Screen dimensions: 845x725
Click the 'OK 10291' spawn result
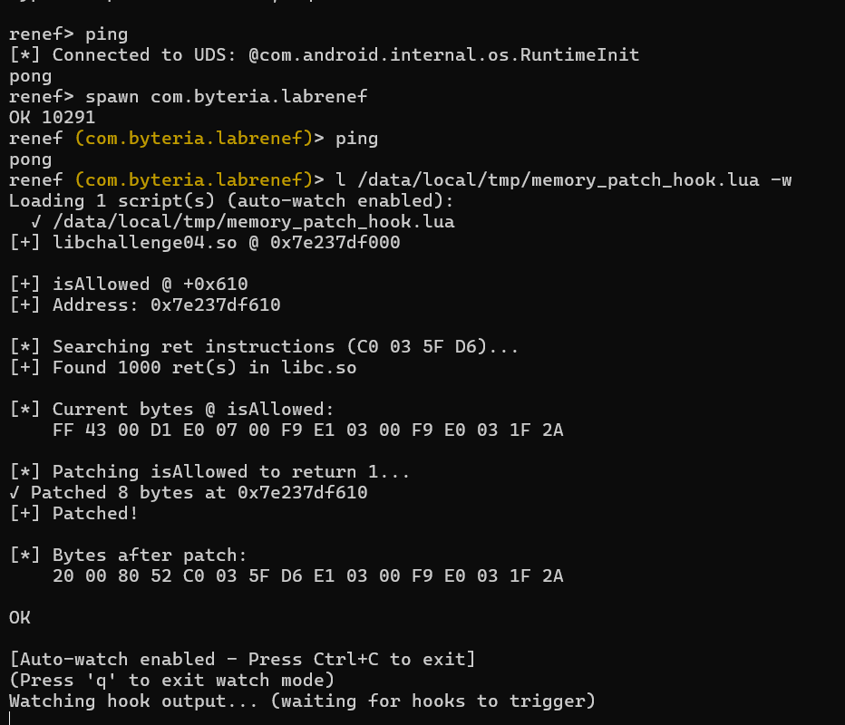pyautogui.click(x=52, y=118)
